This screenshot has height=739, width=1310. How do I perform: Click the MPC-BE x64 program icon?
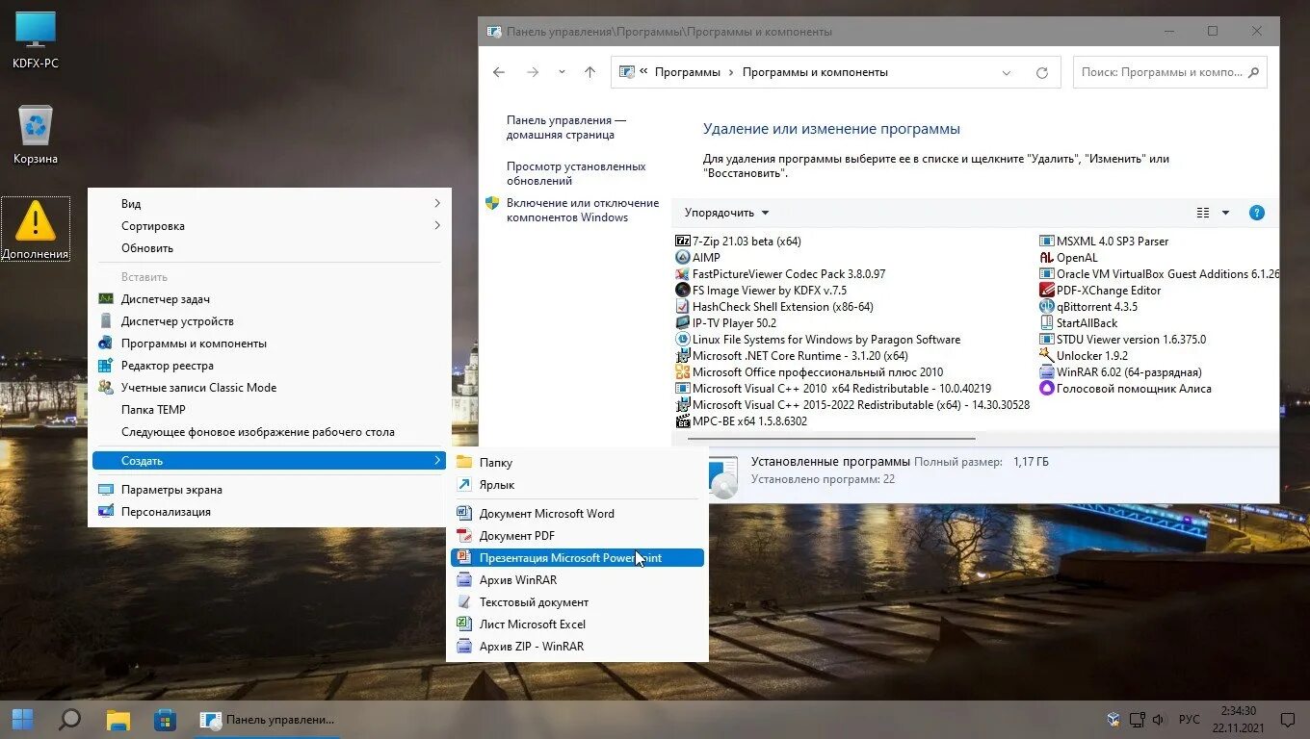pyautogui.click(x=683, y=421)
